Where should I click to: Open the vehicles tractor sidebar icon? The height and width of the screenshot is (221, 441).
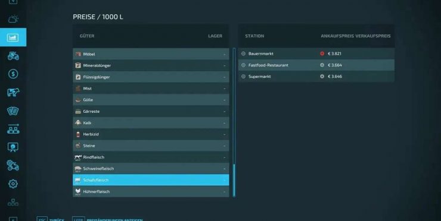13,56
